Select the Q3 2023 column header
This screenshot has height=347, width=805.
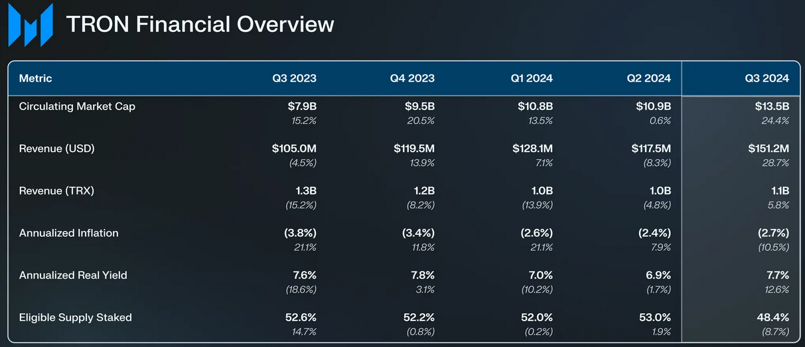[x=294, y=78]
